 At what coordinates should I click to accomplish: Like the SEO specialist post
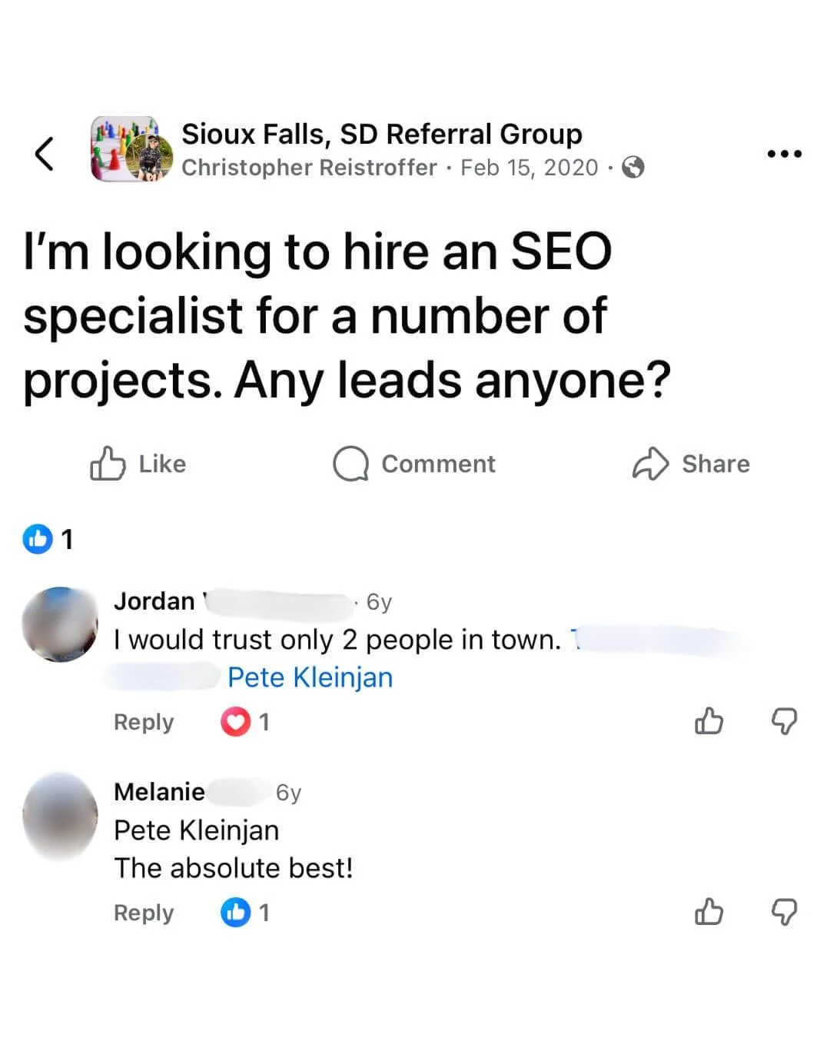(138, 464)
